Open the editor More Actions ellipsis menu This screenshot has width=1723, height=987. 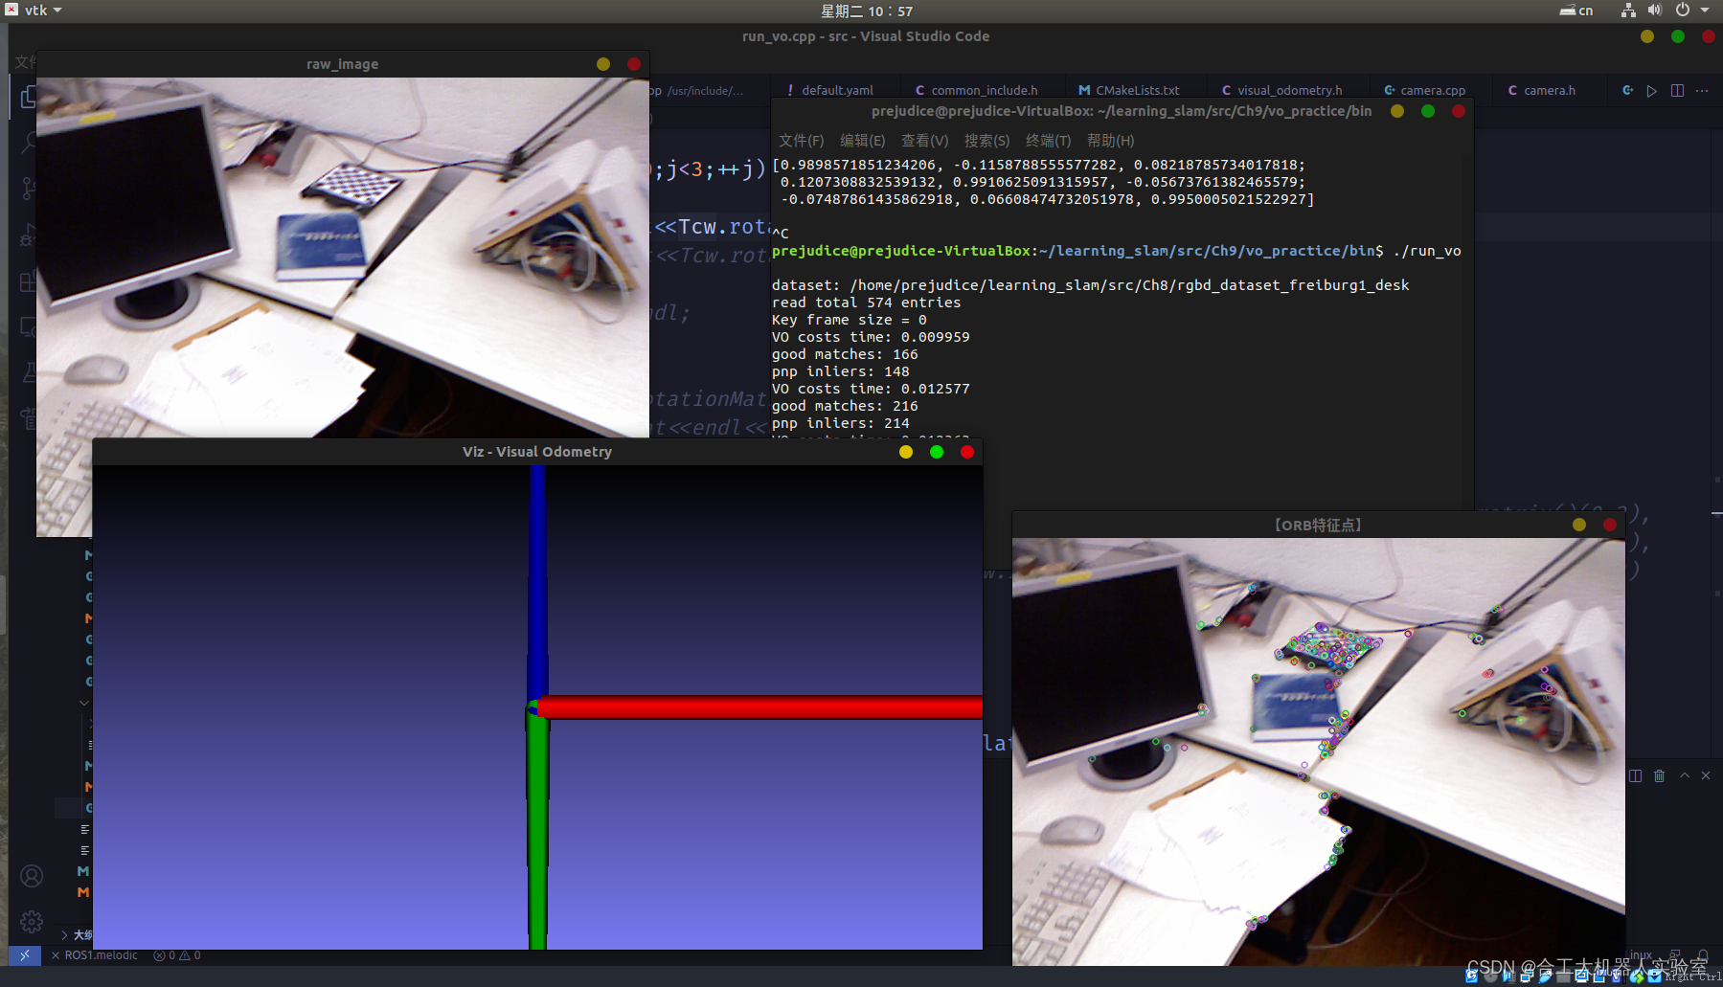click(x=1702, y=90)
